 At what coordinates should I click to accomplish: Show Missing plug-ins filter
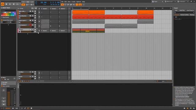(x=192, y=15)
